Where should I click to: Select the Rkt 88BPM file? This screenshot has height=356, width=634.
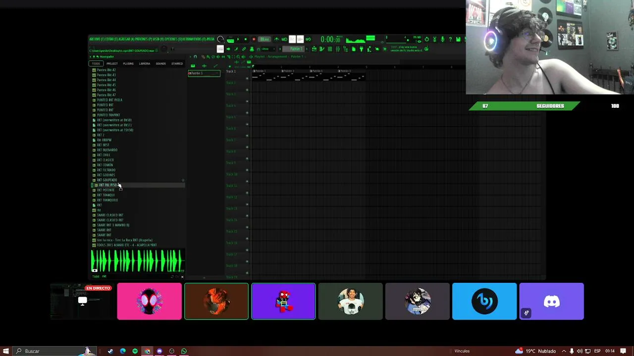click(x=104, y=140)
